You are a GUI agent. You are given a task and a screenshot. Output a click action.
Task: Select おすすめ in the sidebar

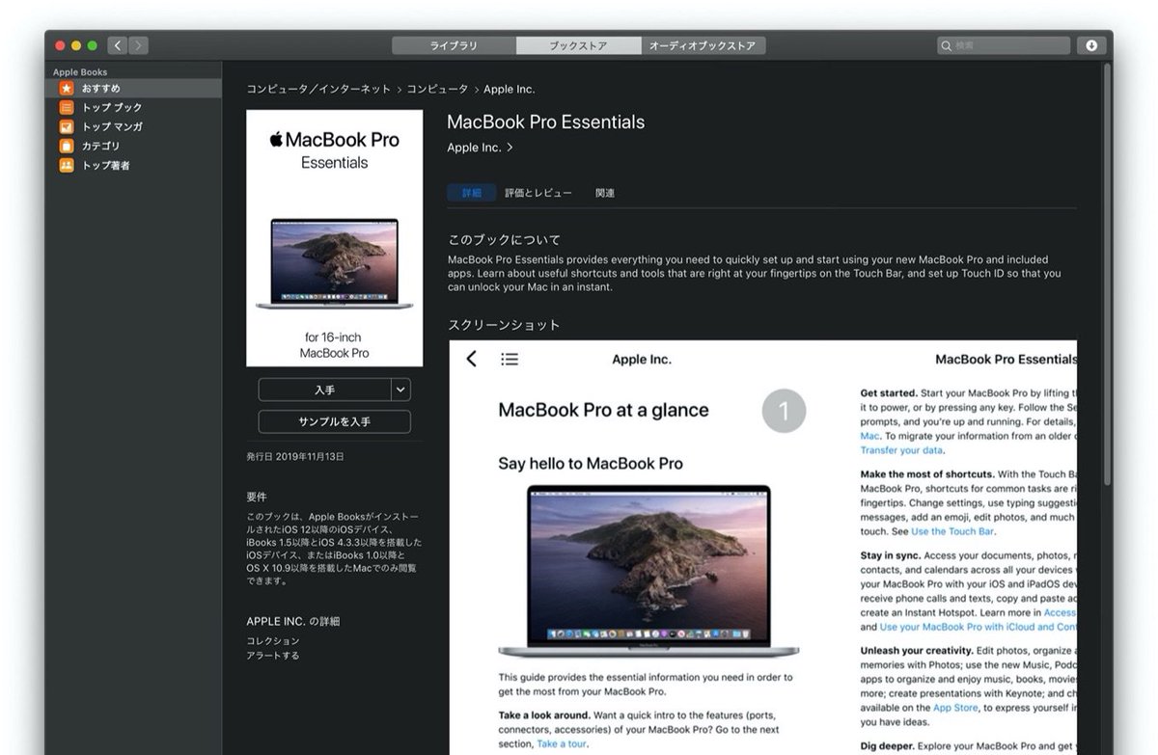click(135, 88)
